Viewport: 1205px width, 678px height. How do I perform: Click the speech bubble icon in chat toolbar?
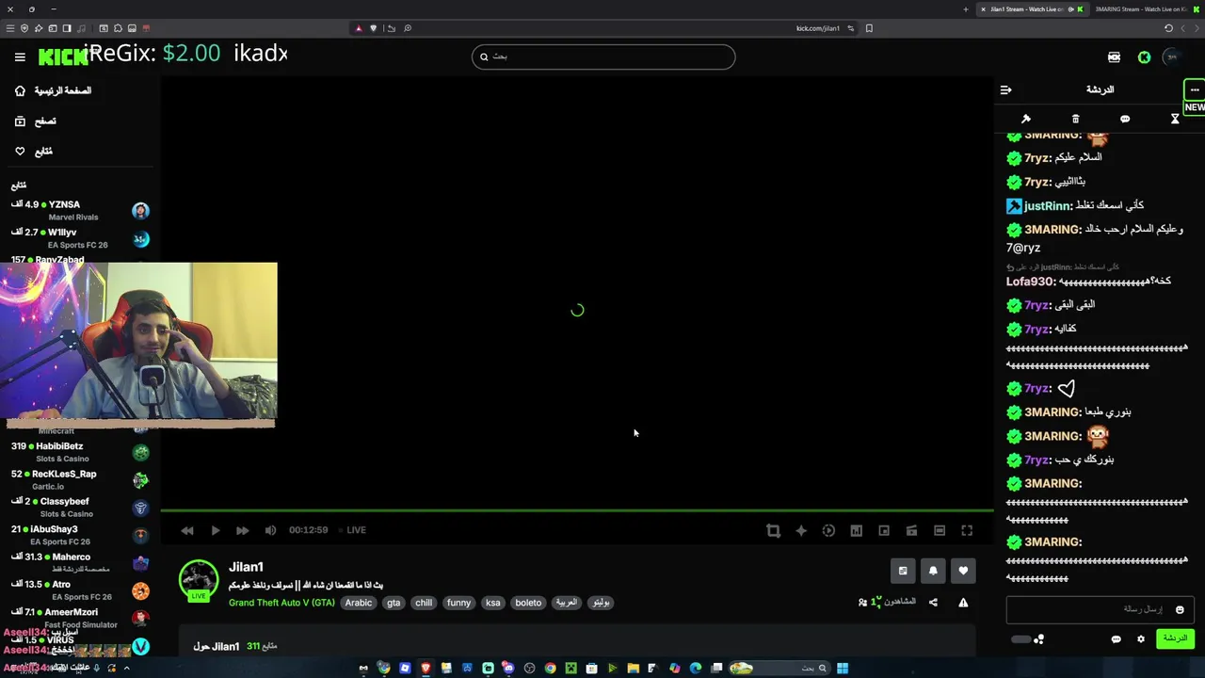coord(1125,120)
